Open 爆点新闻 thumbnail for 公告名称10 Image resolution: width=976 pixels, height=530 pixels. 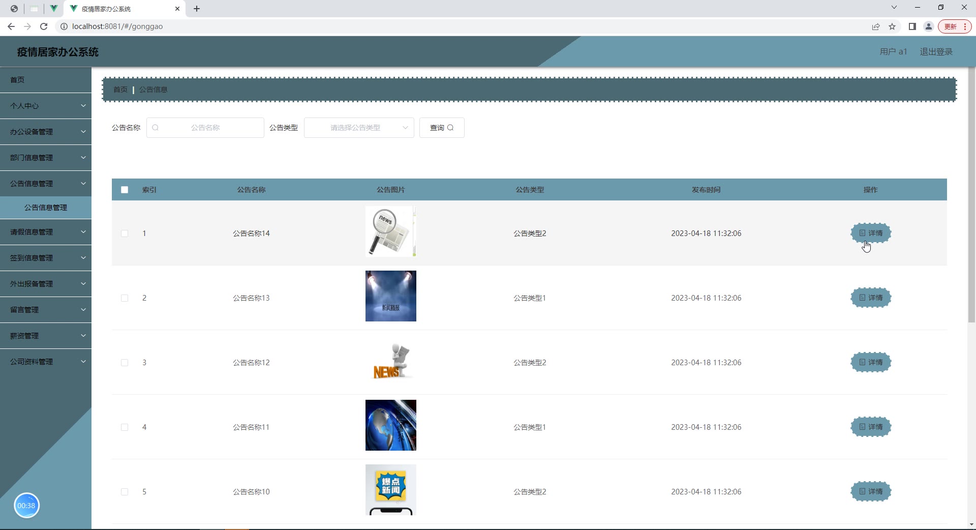point(391,490)
